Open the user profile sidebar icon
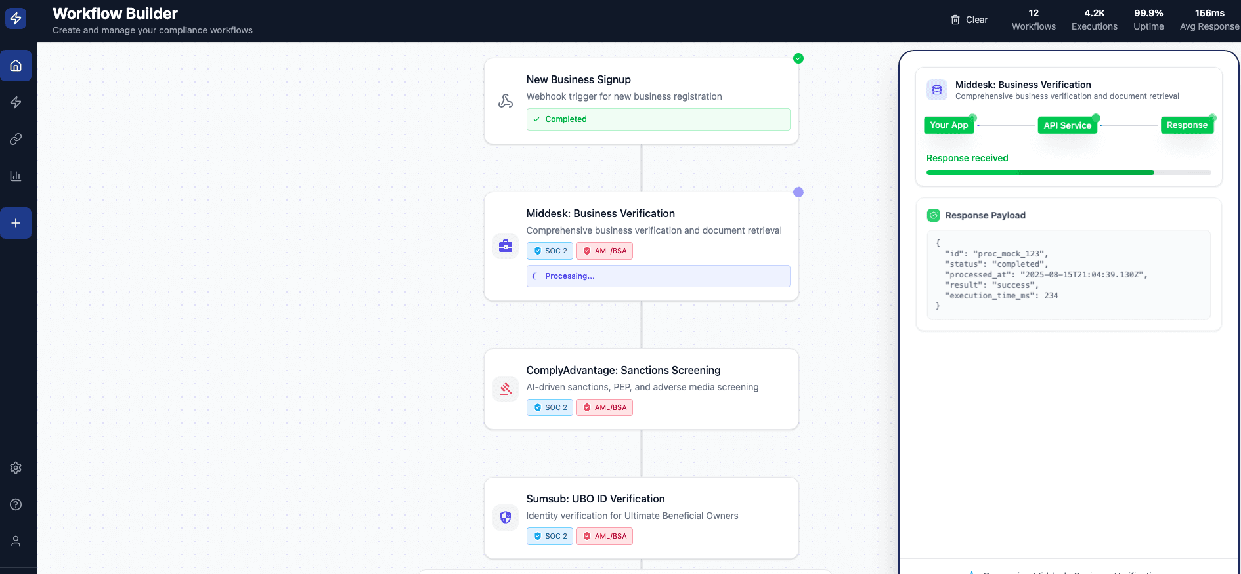Viewport: 1241px width, 574px height. [x=16, y=541]
